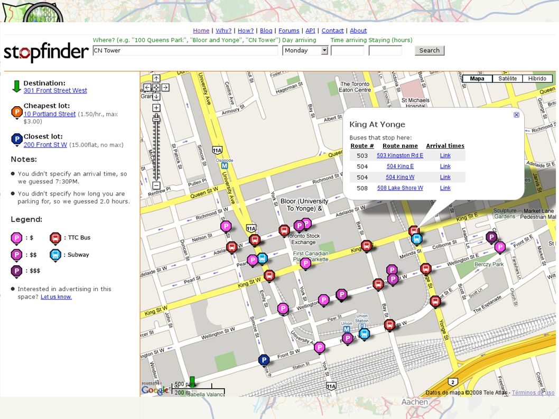
Task: Open the API link in top navigation
Action: [x=311, y=31]
